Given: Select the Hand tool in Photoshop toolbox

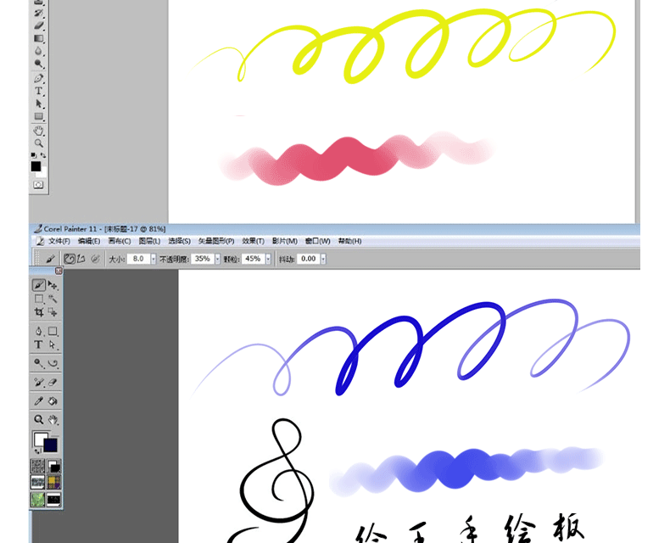Looking at the screenshot, I should pos(38,131).
